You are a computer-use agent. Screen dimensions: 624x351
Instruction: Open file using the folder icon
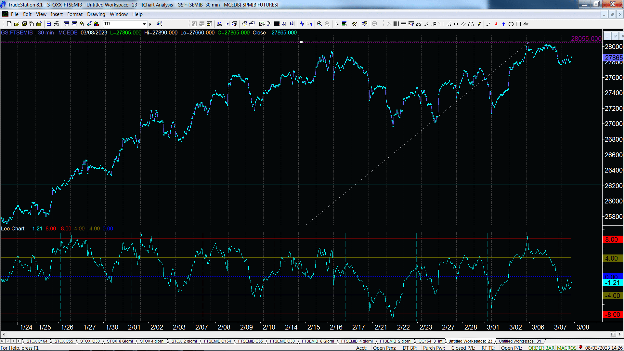coord(17,24)
